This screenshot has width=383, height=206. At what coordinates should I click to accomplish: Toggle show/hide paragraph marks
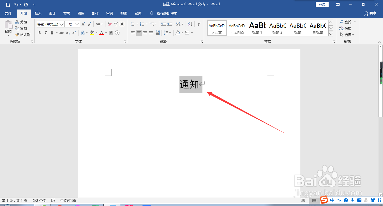pyautogui.click(x=199, y=24)
